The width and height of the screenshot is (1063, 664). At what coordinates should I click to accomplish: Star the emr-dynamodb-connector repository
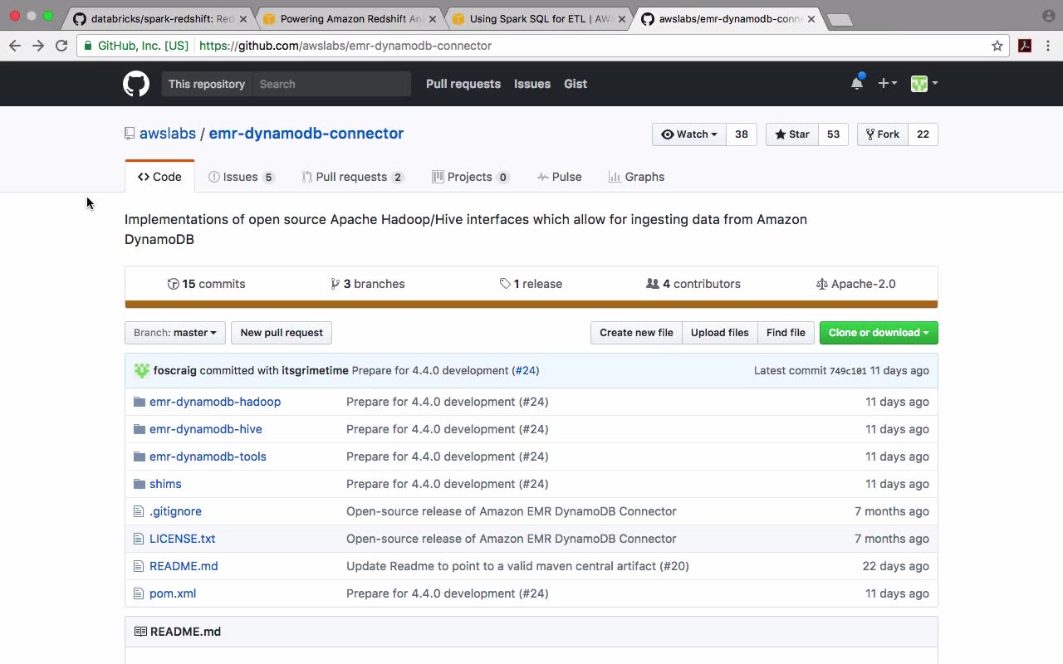(x=792, y=134)
